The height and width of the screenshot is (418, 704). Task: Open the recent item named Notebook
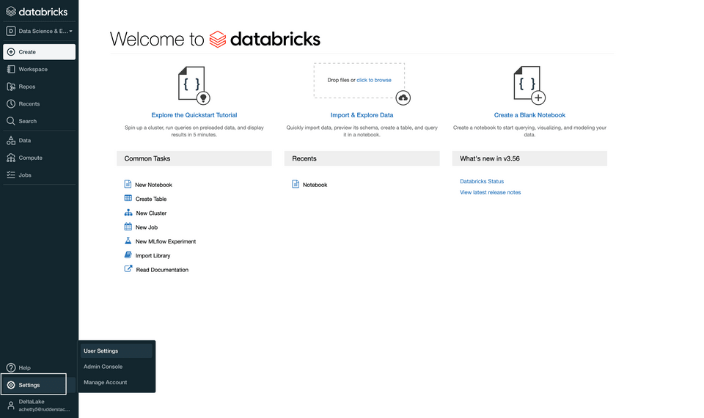point(315,185)
